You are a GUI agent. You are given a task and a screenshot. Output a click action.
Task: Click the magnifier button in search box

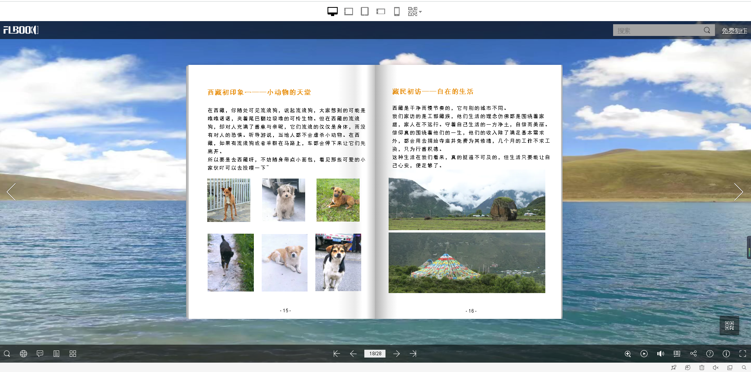pos(707,30)
